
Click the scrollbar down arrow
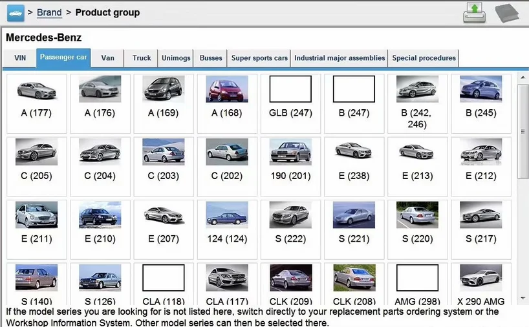(x=523, y=299)
